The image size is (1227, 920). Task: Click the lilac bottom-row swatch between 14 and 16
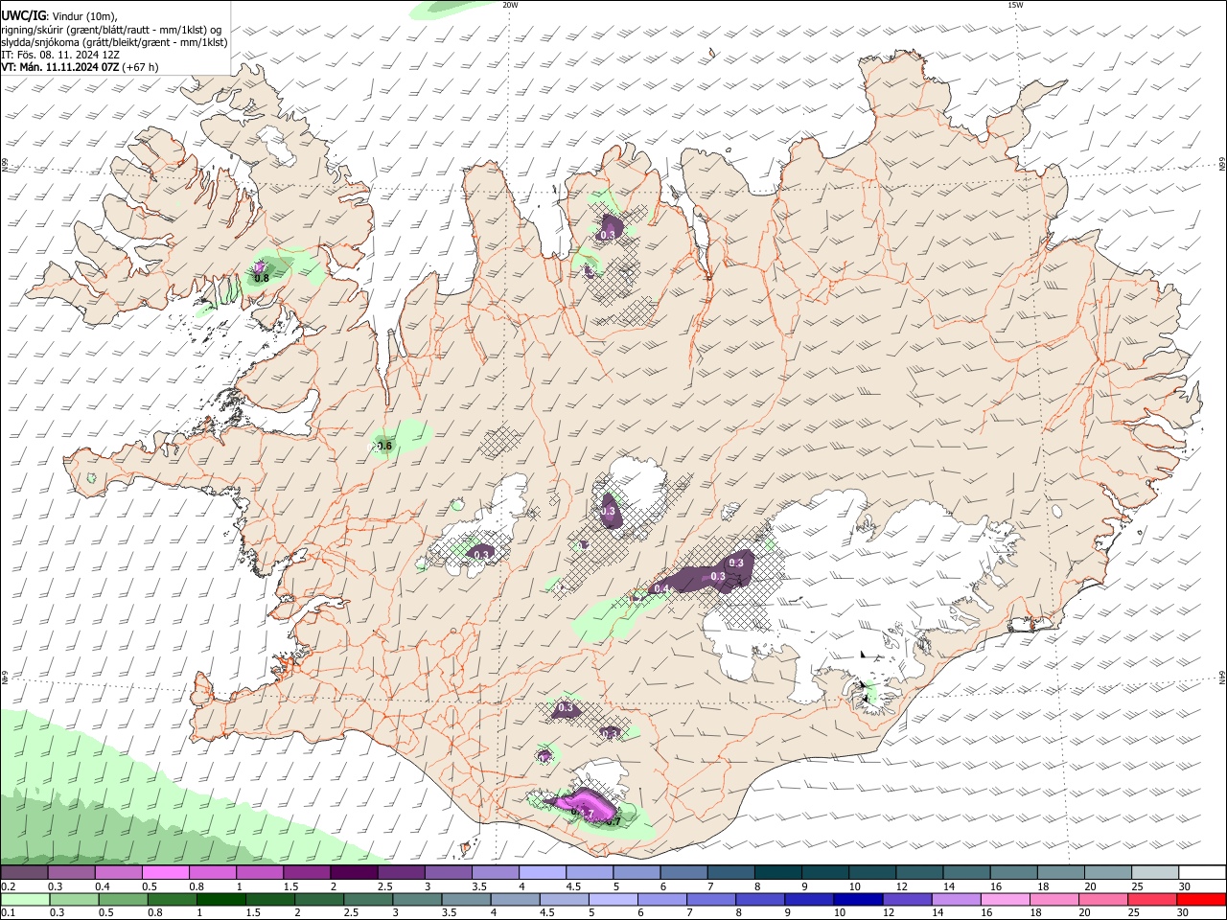[957, 900]
